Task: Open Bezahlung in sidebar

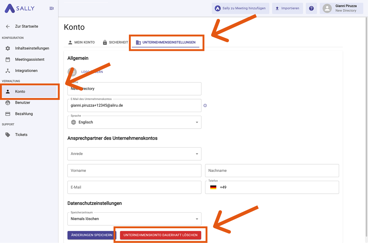Action: (29, 114)
